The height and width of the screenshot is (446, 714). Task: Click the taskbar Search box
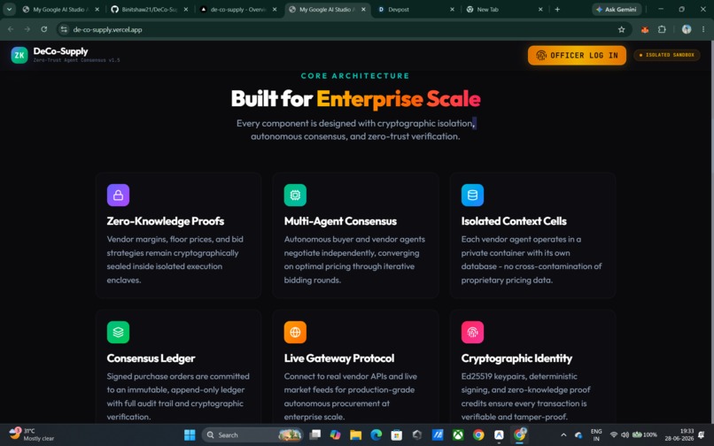pyautogui.click(x=252, y=435)
